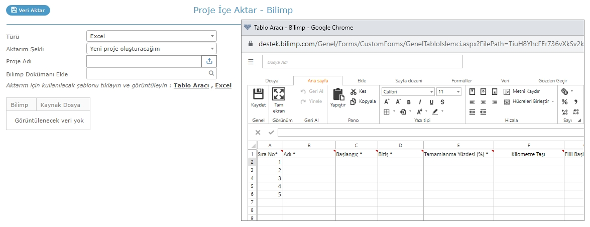Open the Türü Excel dropdown
The image size is (590, 227).
(x=152, y=36)
